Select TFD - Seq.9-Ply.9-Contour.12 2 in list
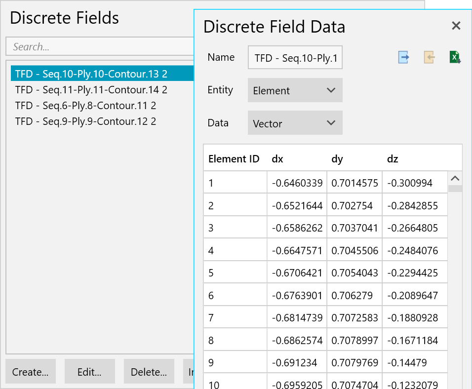Image resolution: width=472 pixels, height=389 pixels. 102,121
